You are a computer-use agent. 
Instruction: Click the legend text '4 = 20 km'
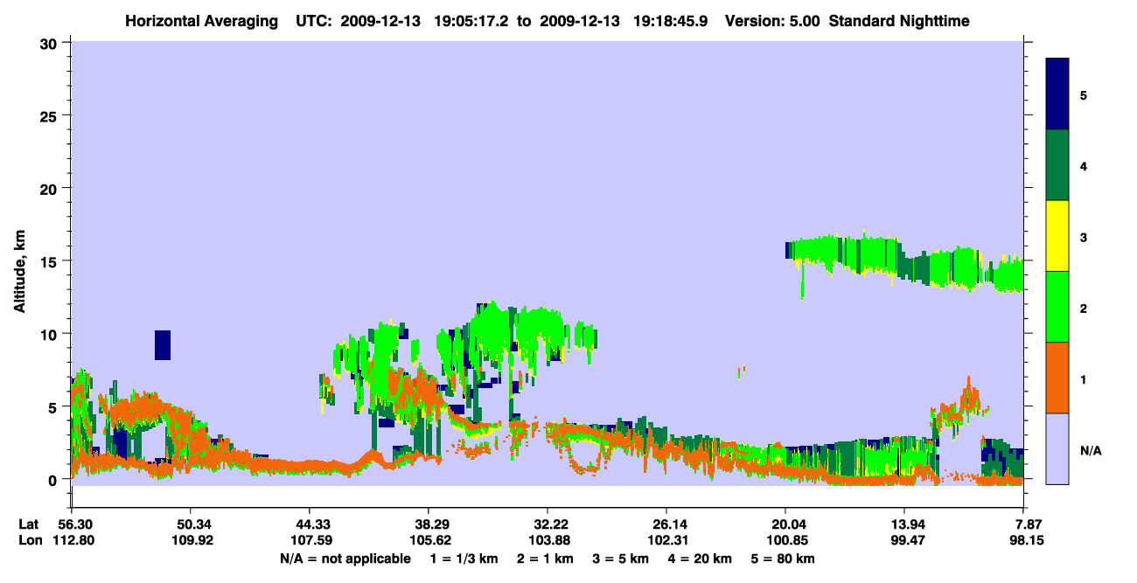click(700, 559)
